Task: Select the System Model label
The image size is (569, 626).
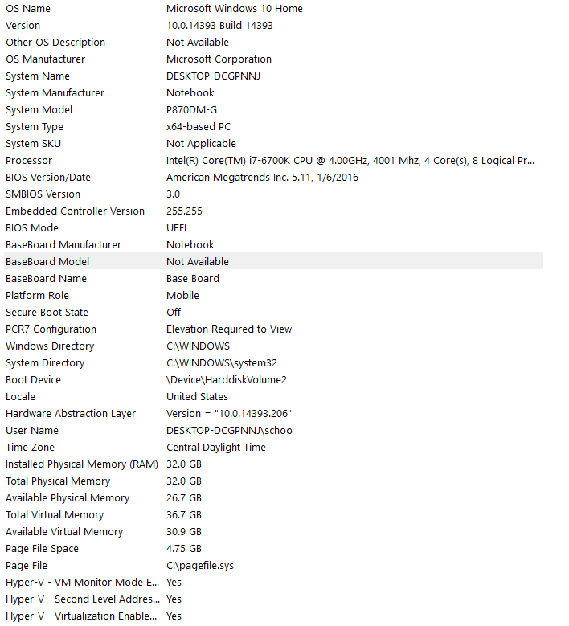Action: [x=39, y=110]
